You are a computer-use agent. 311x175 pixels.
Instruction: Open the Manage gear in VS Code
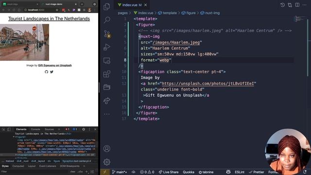coord(107,162)
